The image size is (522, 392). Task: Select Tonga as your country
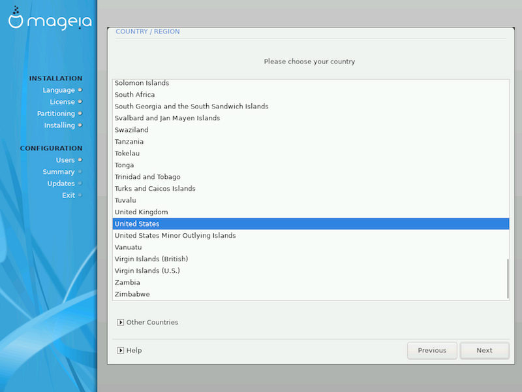[x=311, y=165]
